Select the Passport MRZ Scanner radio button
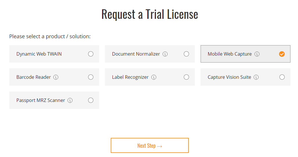The width and height of the screenshot is (298, 157). 91,100
